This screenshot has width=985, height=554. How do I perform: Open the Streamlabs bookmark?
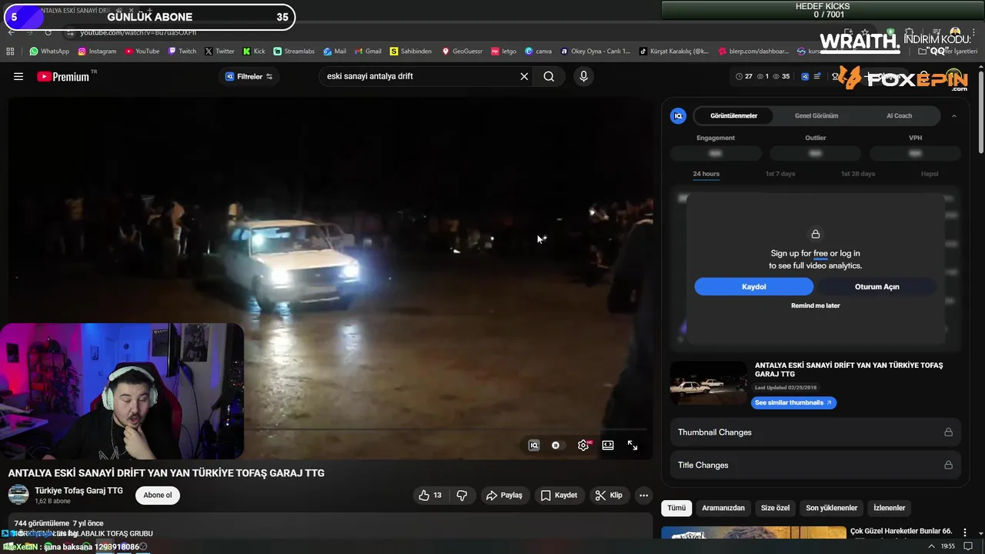(x=294, y=52)
